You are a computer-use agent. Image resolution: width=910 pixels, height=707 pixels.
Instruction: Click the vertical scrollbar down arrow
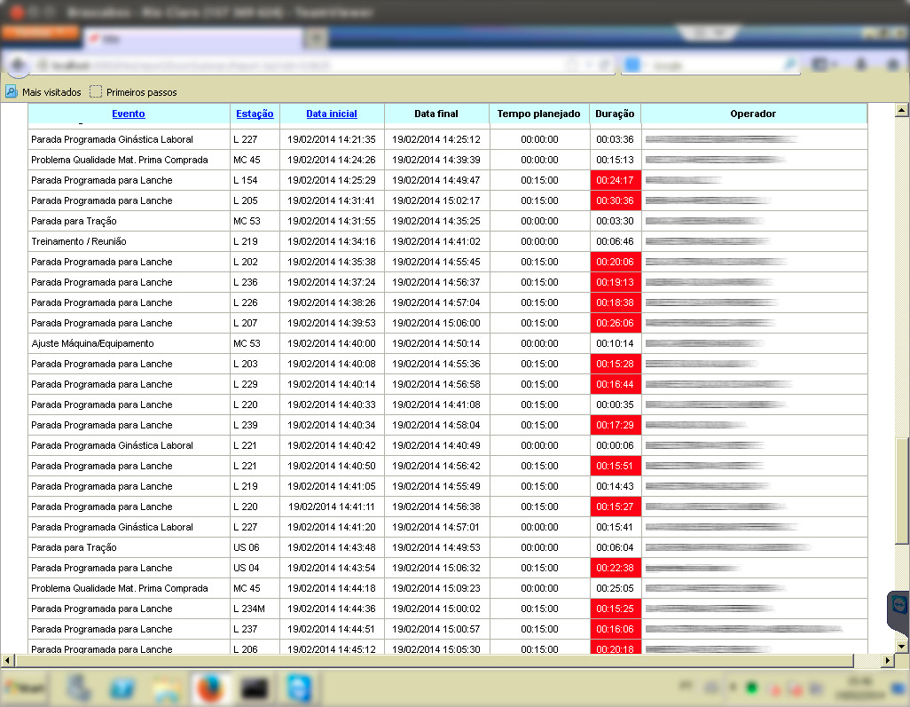901,646
